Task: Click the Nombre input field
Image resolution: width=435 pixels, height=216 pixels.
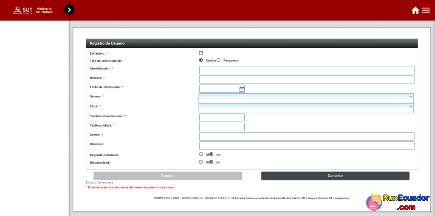Action: point(307,79)
